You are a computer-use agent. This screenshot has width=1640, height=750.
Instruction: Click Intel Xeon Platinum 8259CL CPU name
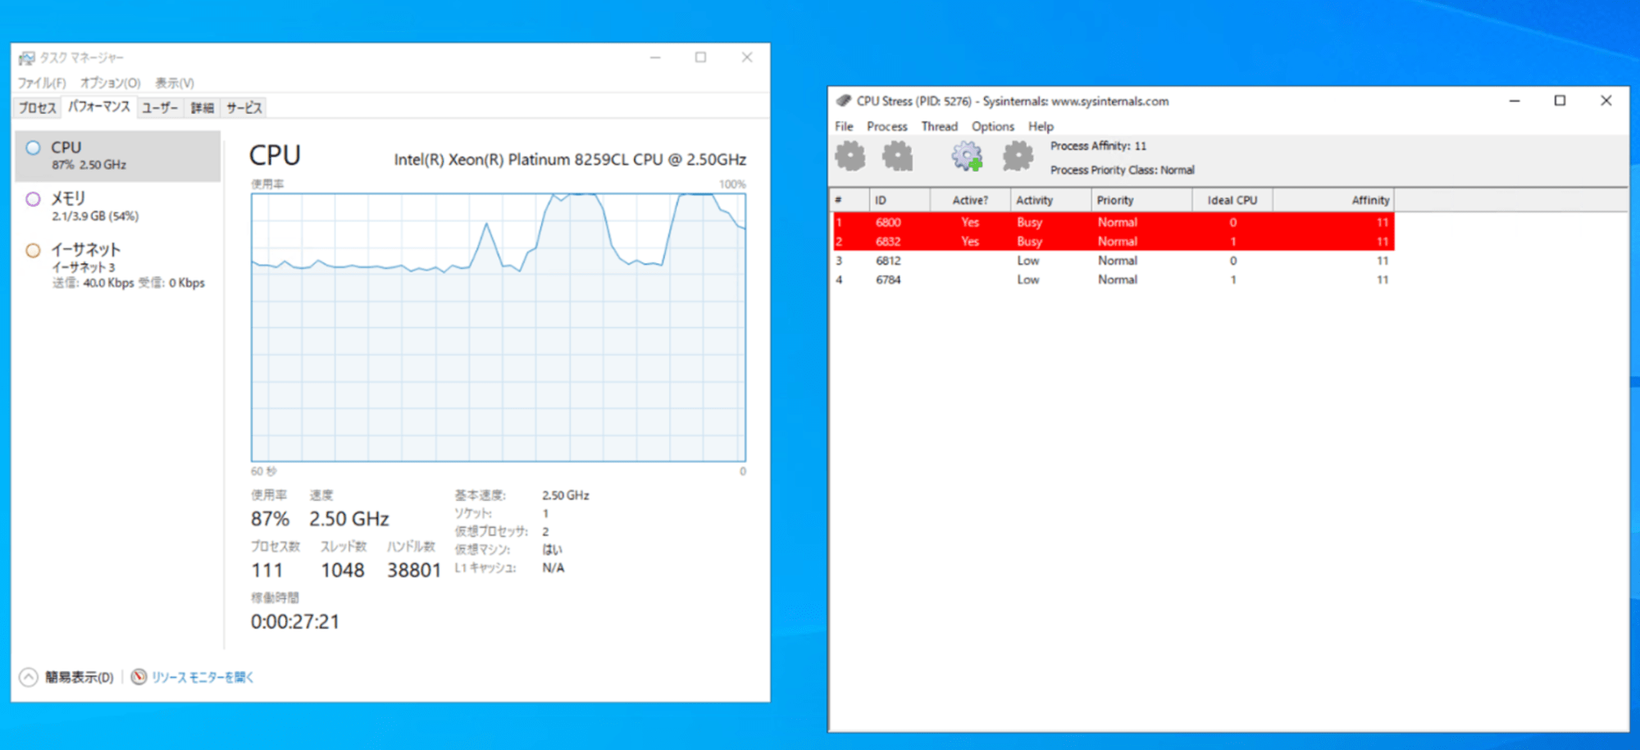570,160
